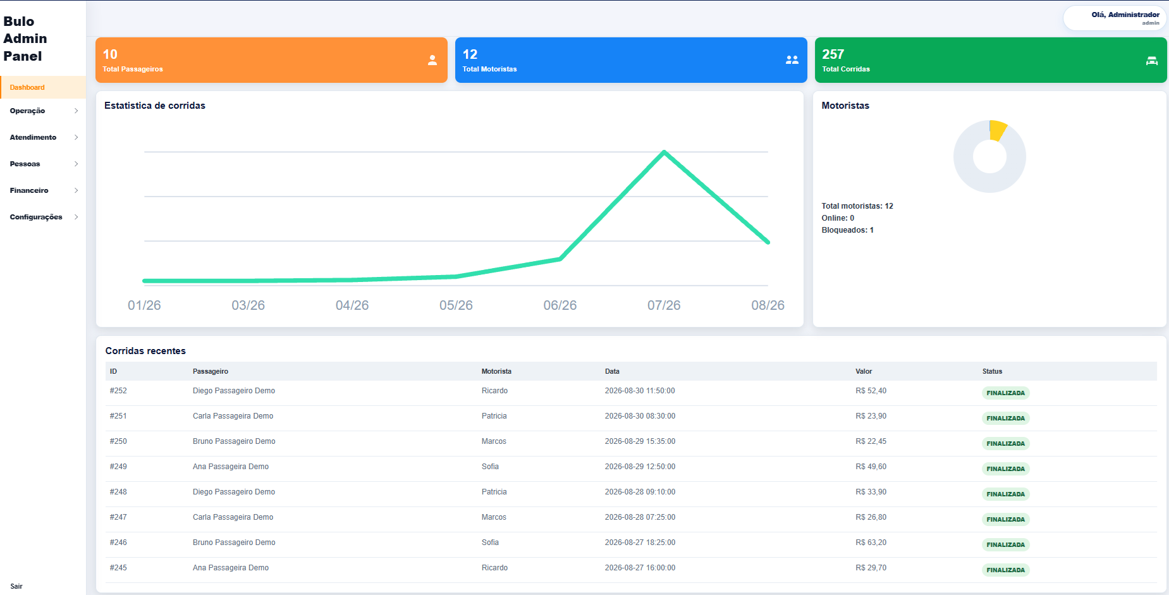Select the Total Passageiros orange card
Image resolution: width=1169 pixels, height=595 pixels.
[x=271, y=60]
